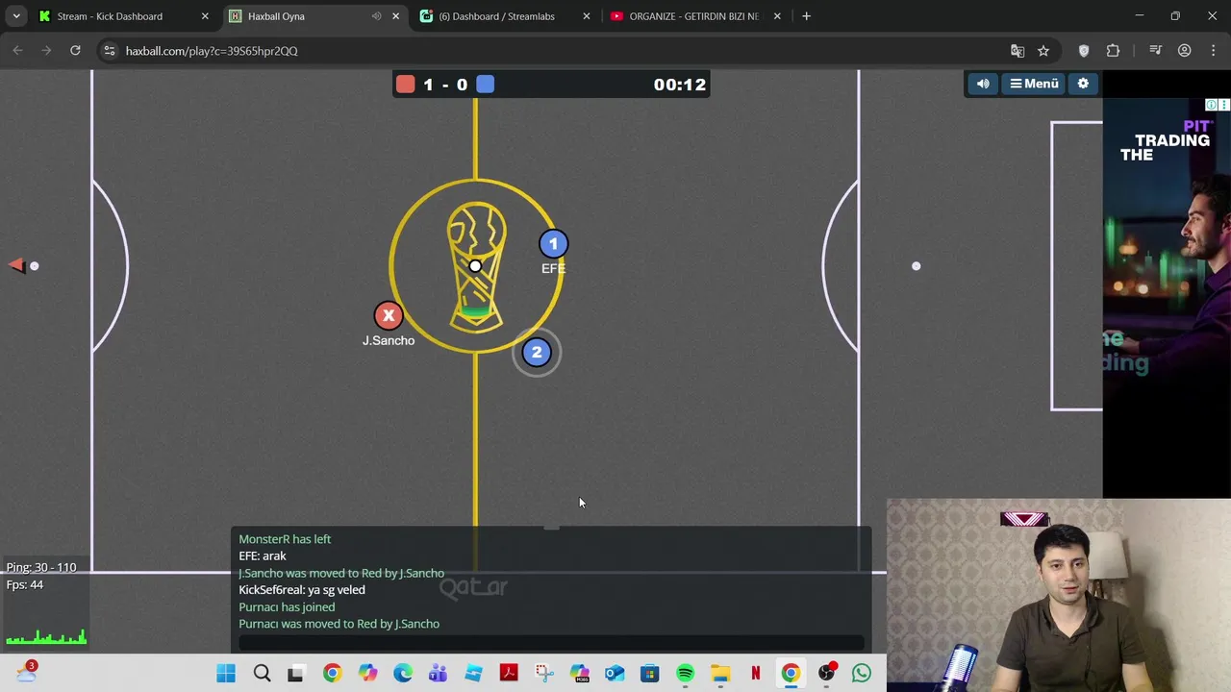Click 'Purnacı has joined' chat line
The image size is (1231, 692).
287,607
